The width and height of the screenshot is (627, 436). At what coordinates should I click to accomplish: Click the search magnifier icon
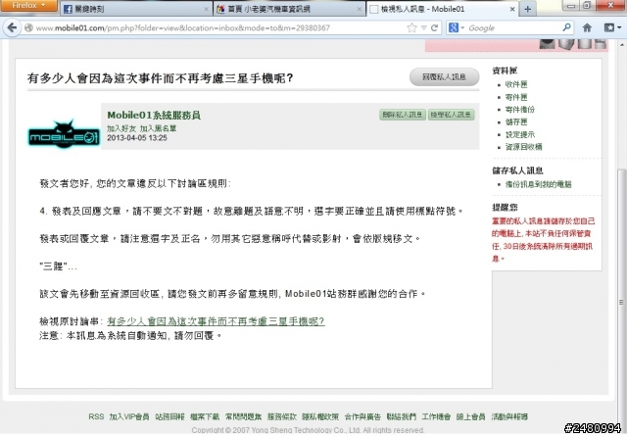pyautogui.click(x=566, y=27)
